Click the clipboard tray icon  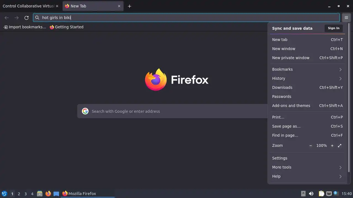point(322,194)
